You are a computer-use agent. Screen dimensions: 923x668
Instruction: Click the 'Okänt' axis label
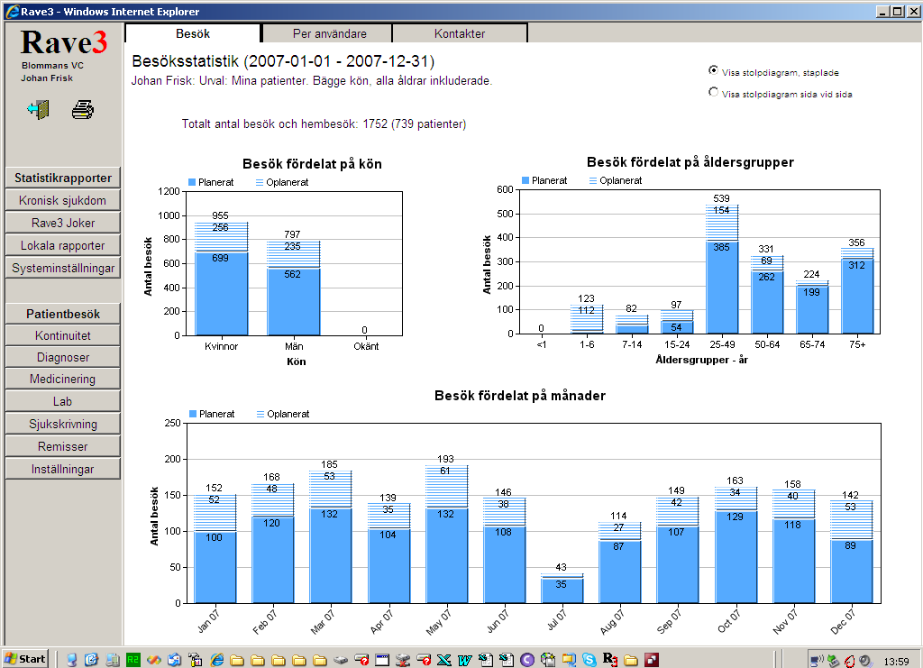pos(366,346)
